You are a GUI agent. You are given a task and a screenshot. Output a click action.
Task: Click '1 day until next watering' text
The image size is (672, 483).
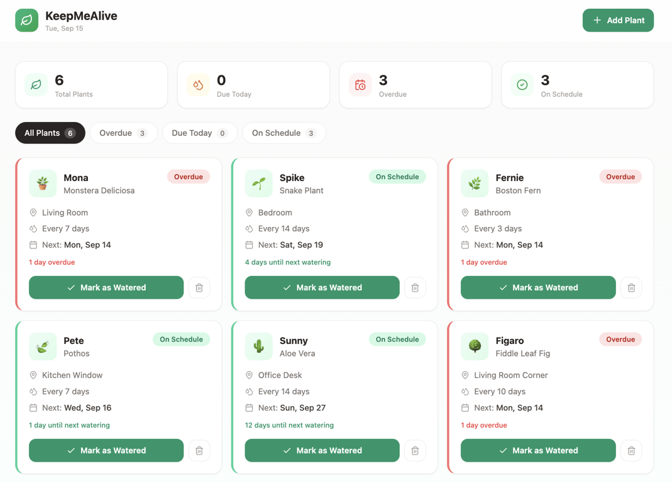click(x=69, y=425)
